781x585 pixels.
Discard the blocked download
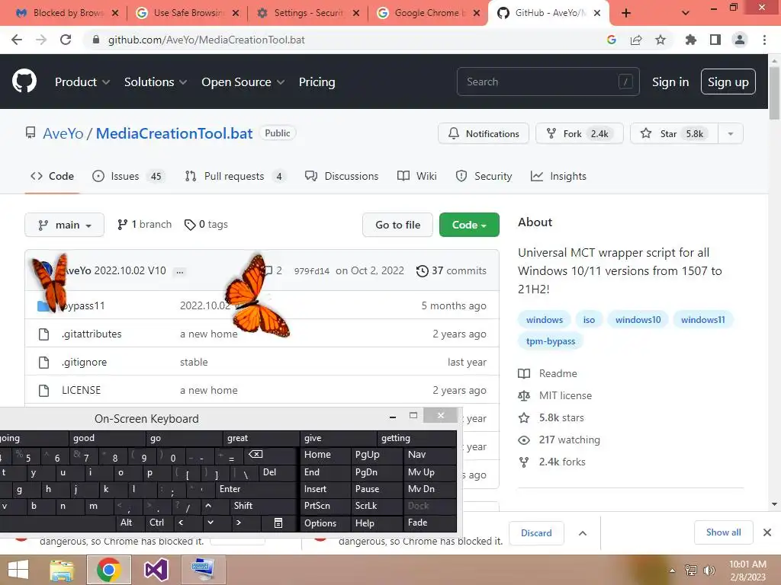coord(536,533)
